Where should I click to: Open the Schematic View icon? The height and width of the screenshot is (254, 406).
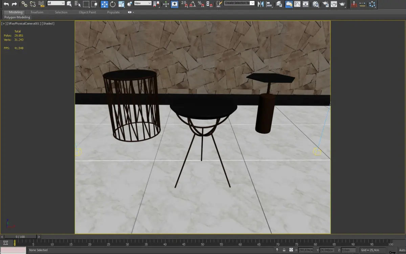click(306, 4)
